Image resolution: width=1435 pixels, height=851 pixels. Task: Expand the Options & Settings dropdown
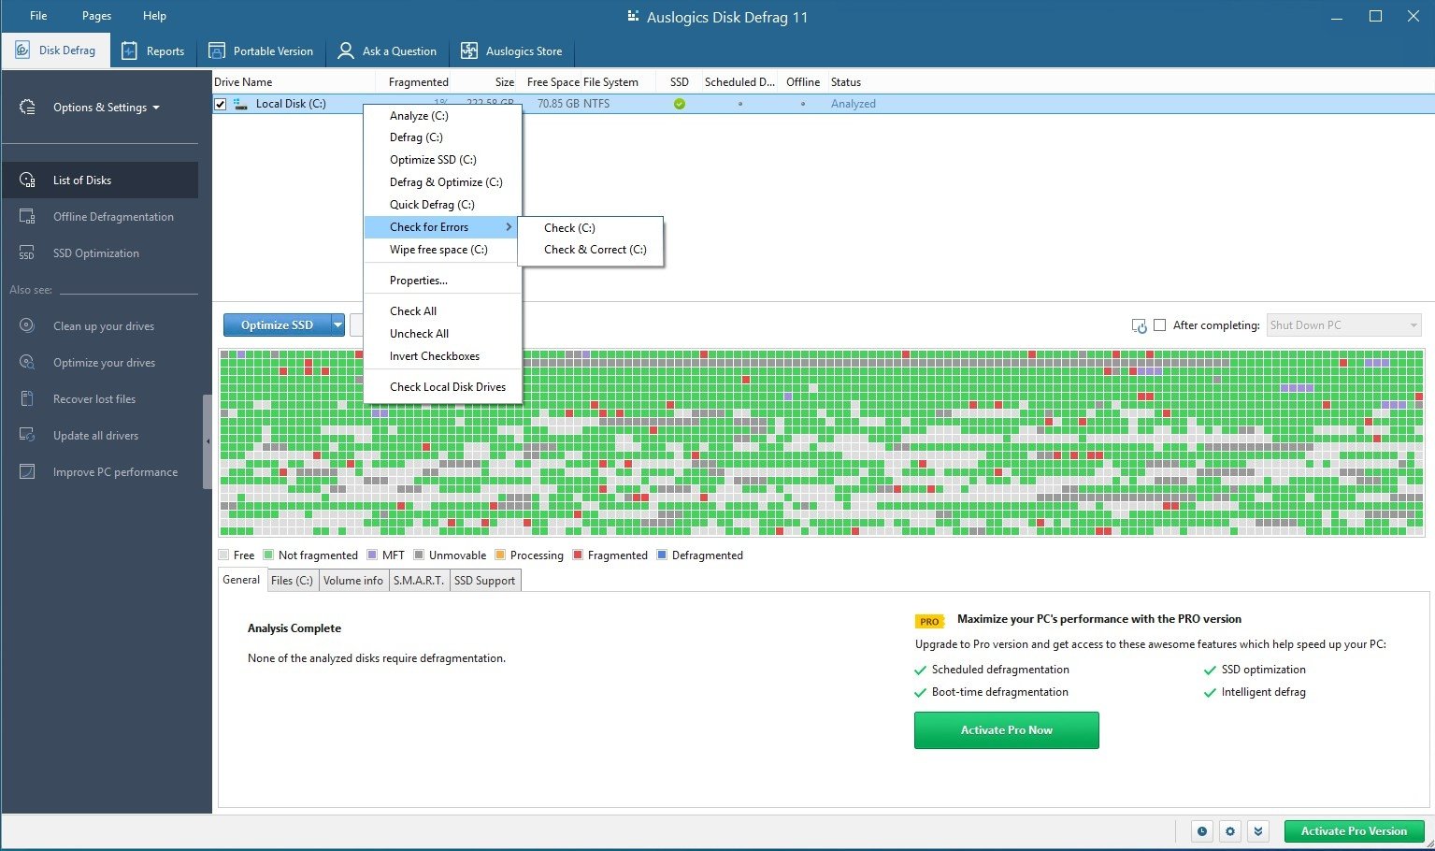pyautogui.click(x=156, y=108)
